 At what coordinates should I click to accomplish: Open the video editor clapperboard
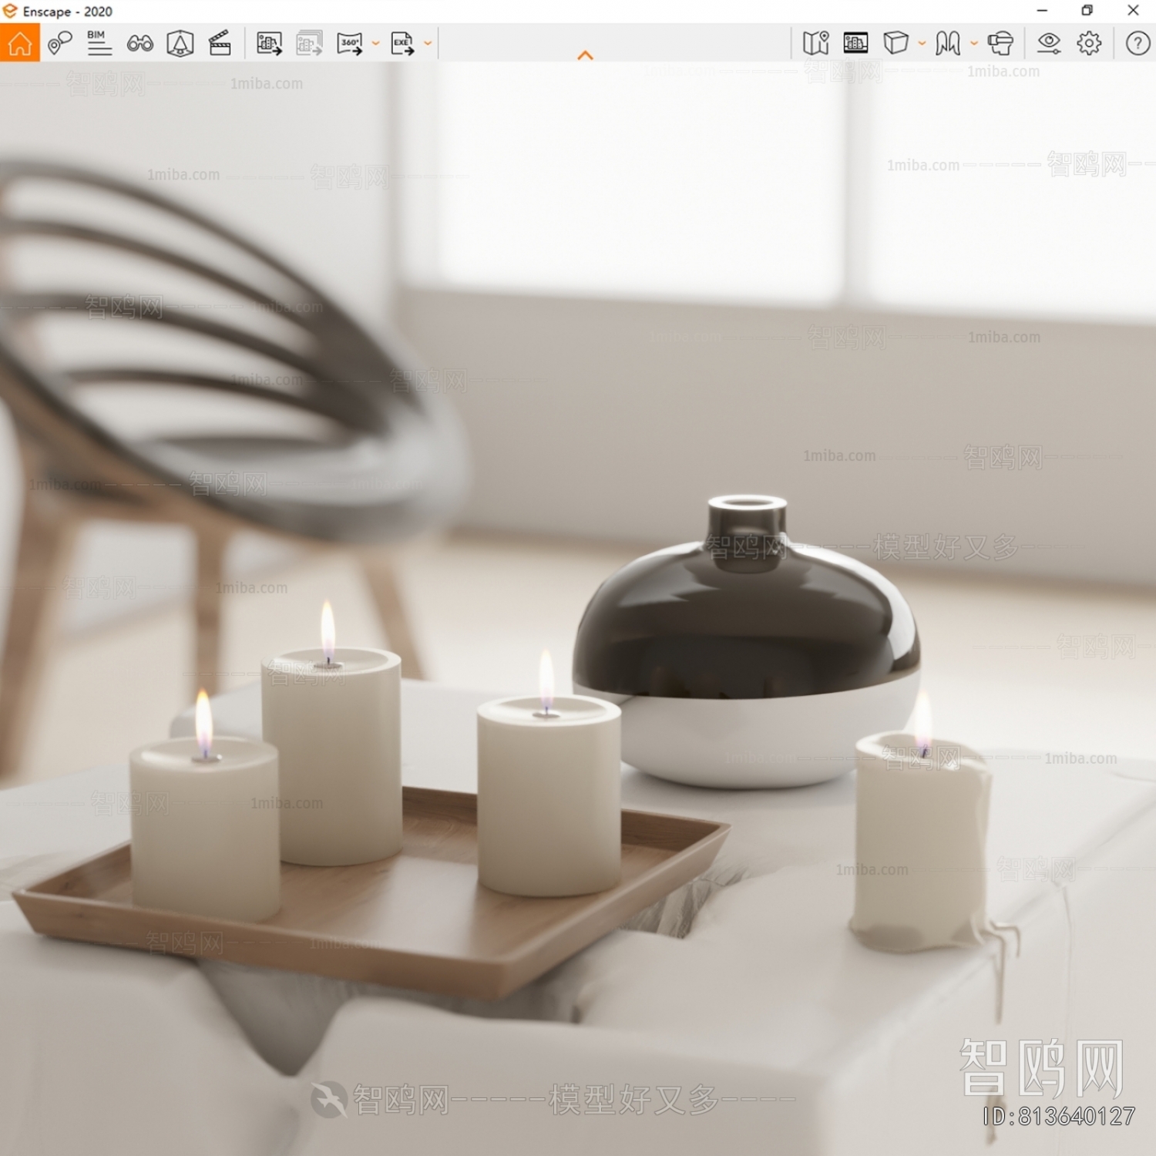[220, 42]
